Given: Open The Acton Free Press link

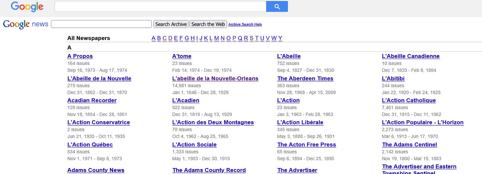Looking at the screenshot, I should click(x=307, y=145).
